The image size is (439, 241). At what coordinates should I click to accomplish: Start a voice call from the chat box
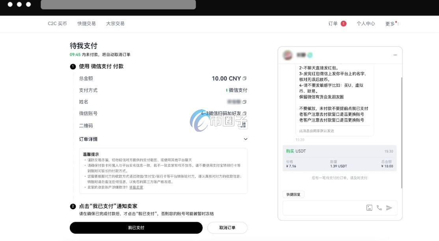click(x=379, y=208)
